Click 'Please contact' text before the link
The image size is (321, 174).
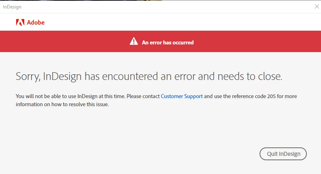point(143,96)
